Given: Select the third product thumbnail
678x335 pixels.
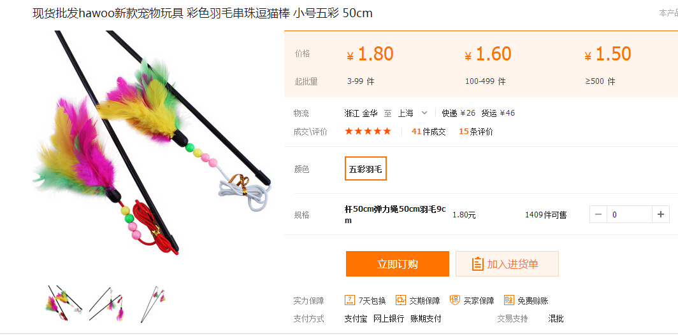Looking at the screenshot, I should (x=154, y=303).
